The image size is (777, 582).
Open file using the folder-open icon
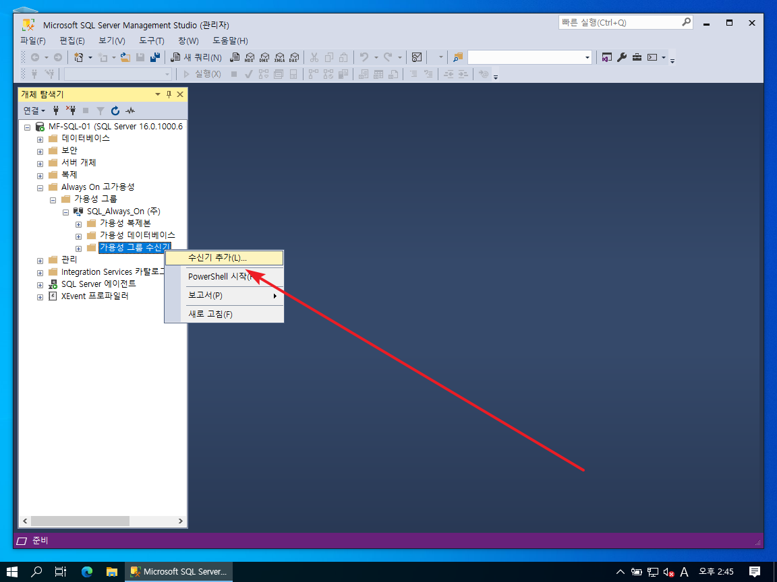tap(125, 57)
